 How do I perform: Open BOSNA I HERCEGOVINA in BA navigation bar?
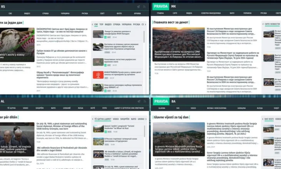(217, 108)
